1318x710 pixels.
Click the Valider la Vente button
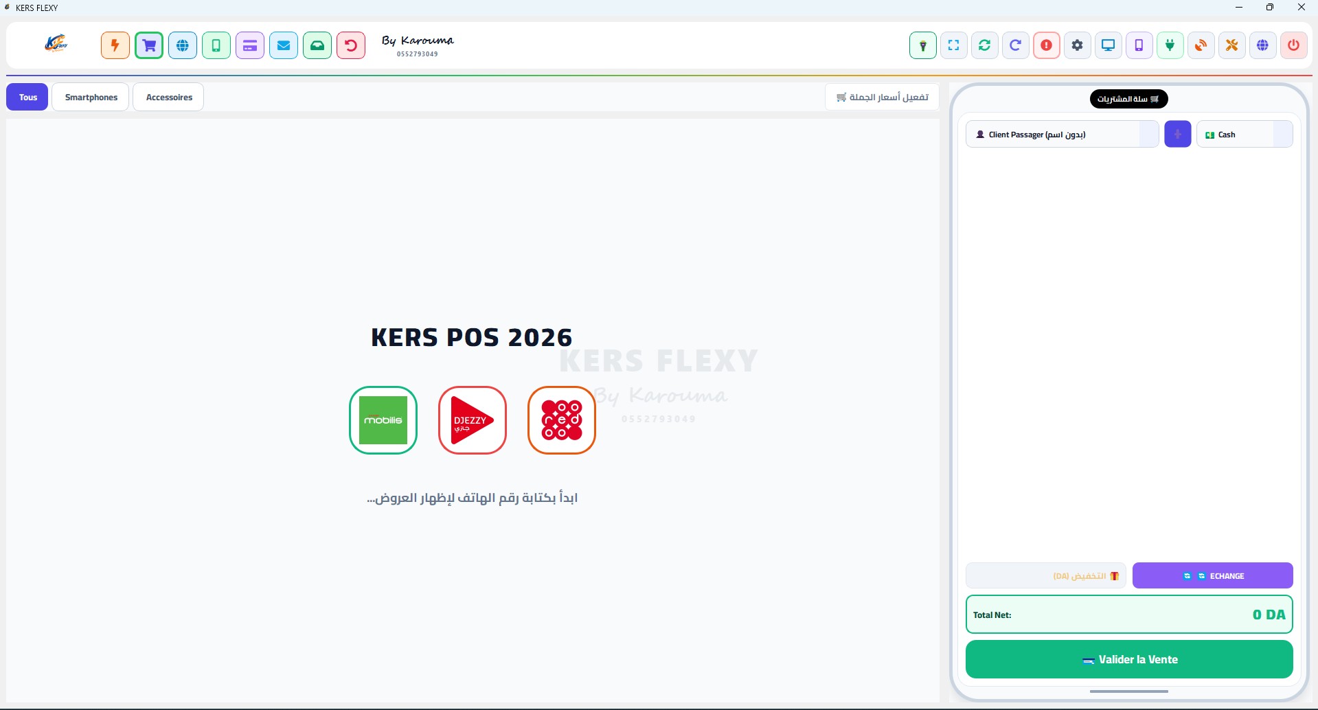click(x=1129, y=659)
